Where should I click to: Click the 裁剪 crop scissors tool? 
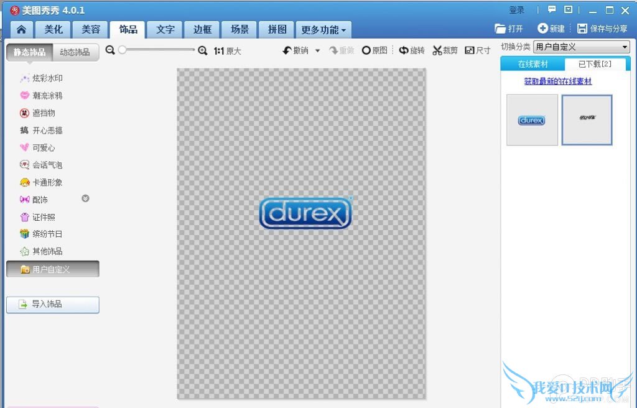point(445,50)
